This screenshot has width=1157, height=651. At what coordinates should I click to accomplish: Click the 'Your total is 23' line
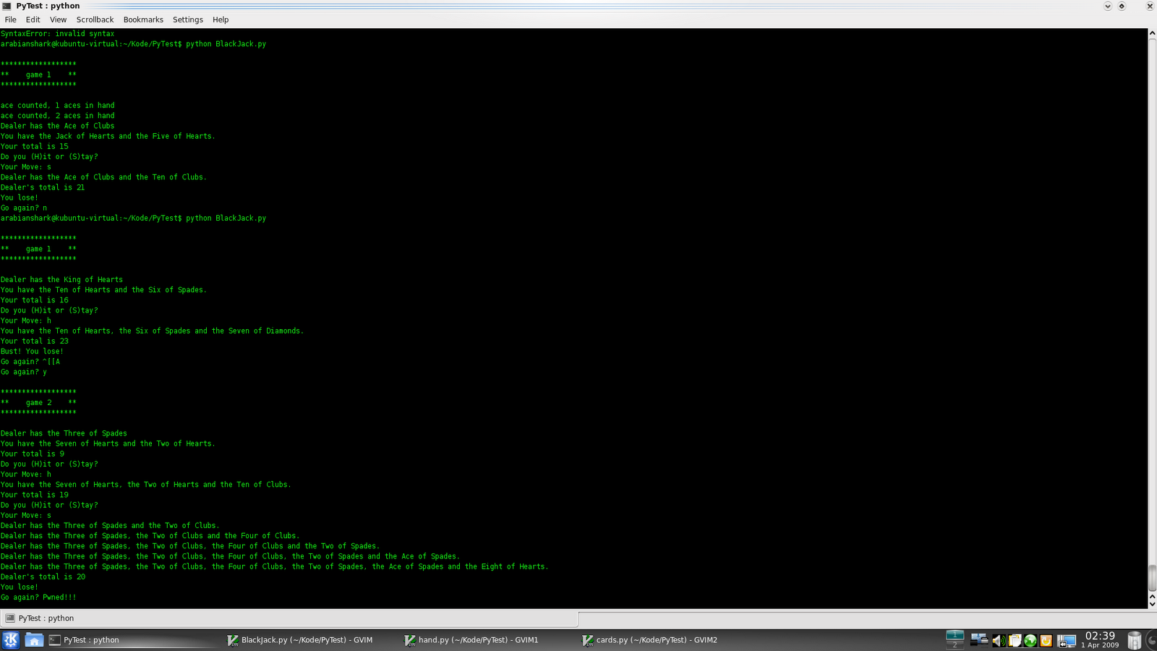point(35,341)
